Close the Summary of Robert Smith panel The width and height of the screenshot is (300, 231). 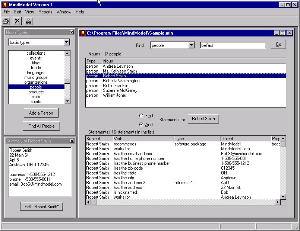point(72,141)
